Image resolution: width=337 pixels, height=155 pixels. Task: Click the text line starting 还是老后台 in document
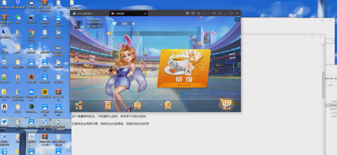coord(110,124)
